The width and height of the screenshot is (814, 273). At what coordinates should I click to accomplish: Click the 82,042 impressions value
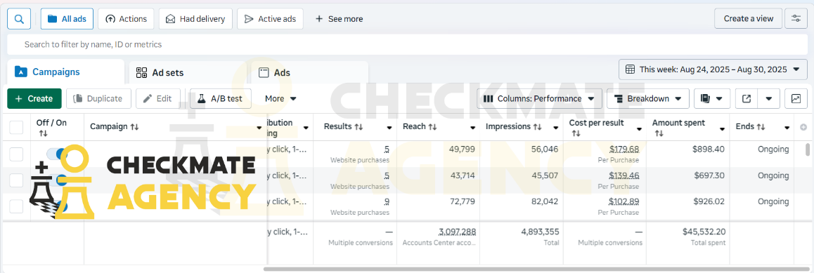pos(545,201)
